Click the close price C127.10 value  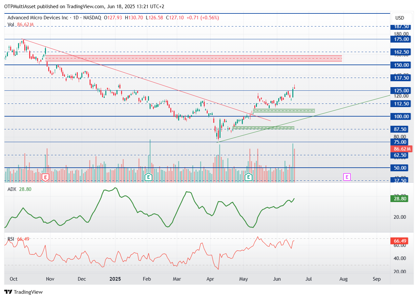pyautogui.click(x=175, y=18)
